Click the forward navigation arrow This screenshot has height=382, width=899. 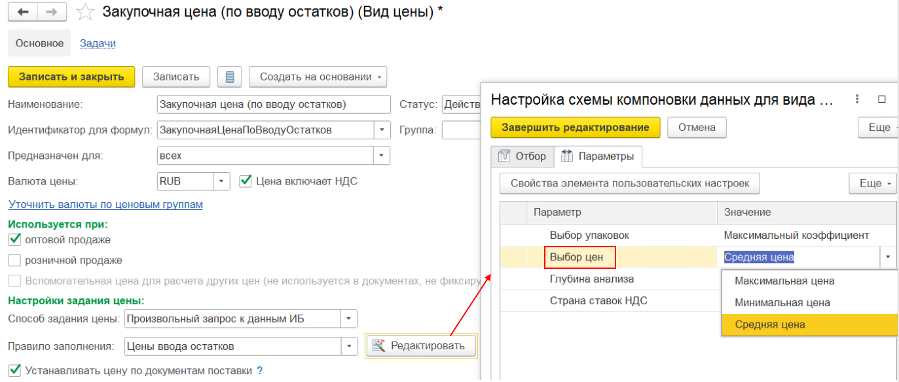[x=54, y=12]
